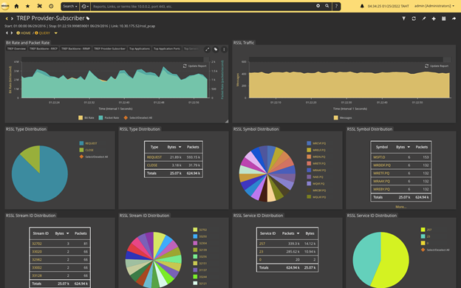Click Service ID 257 in table
Viewport: 461px width, 288px height.
[x=262, y=244]
